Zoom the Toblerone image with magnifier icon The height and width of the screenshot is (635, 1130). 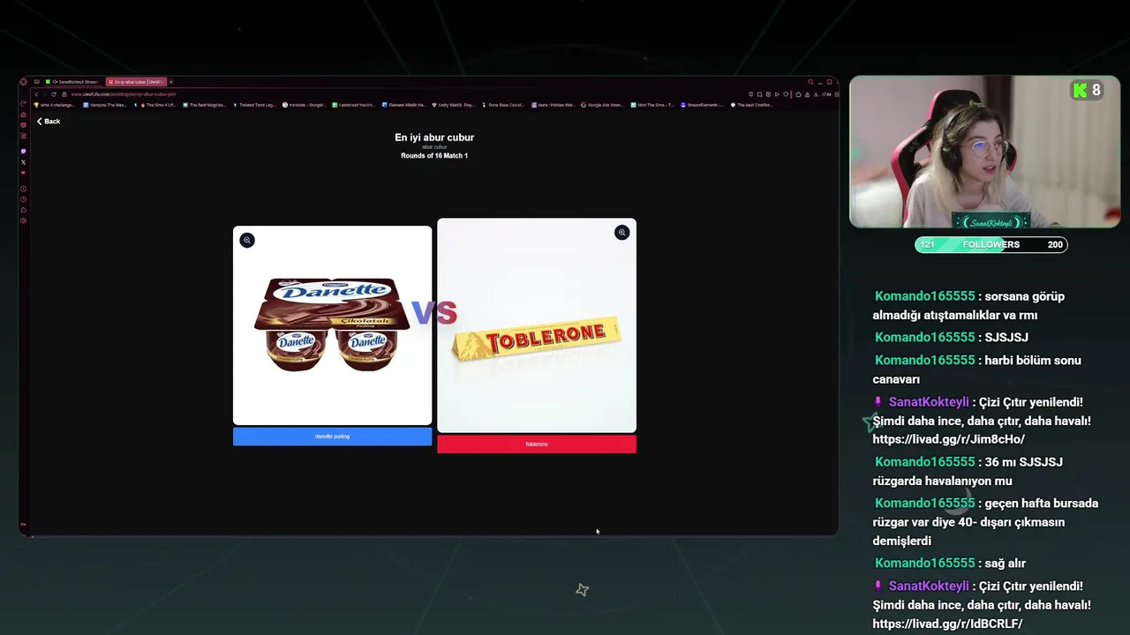[x=621, y=232]
